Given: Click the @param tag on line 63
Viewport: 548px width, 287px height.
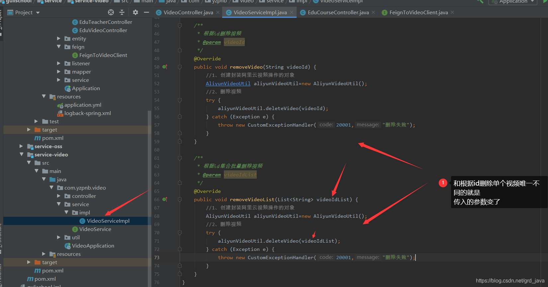Looking at the screenshot, I should point(212,175).
